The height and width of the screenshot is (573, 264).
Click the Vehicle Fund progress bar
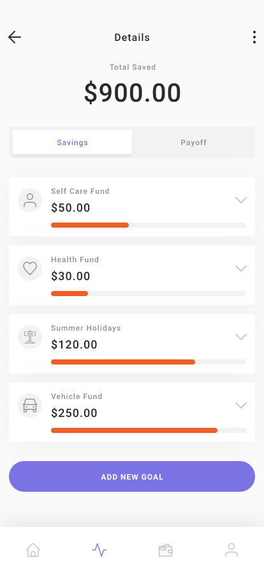point(149,430)
